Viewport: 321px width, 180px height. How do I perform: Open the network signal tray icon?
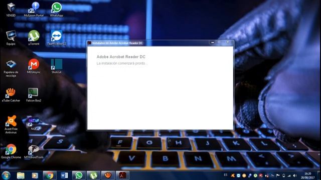click(289, 175)
